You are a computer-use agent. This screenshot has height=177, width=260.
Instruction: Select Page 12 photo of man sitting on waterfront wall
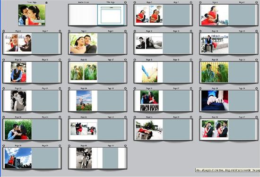point(215,43)
